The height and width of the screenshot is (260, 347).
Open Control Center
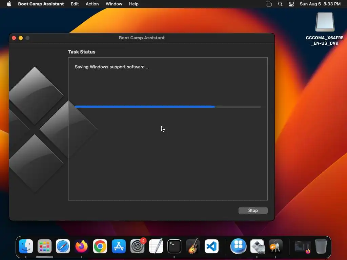point(291,4)
